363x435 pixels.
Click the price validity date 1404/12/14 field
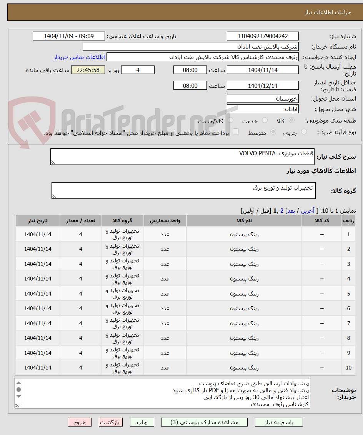(263, 86)
